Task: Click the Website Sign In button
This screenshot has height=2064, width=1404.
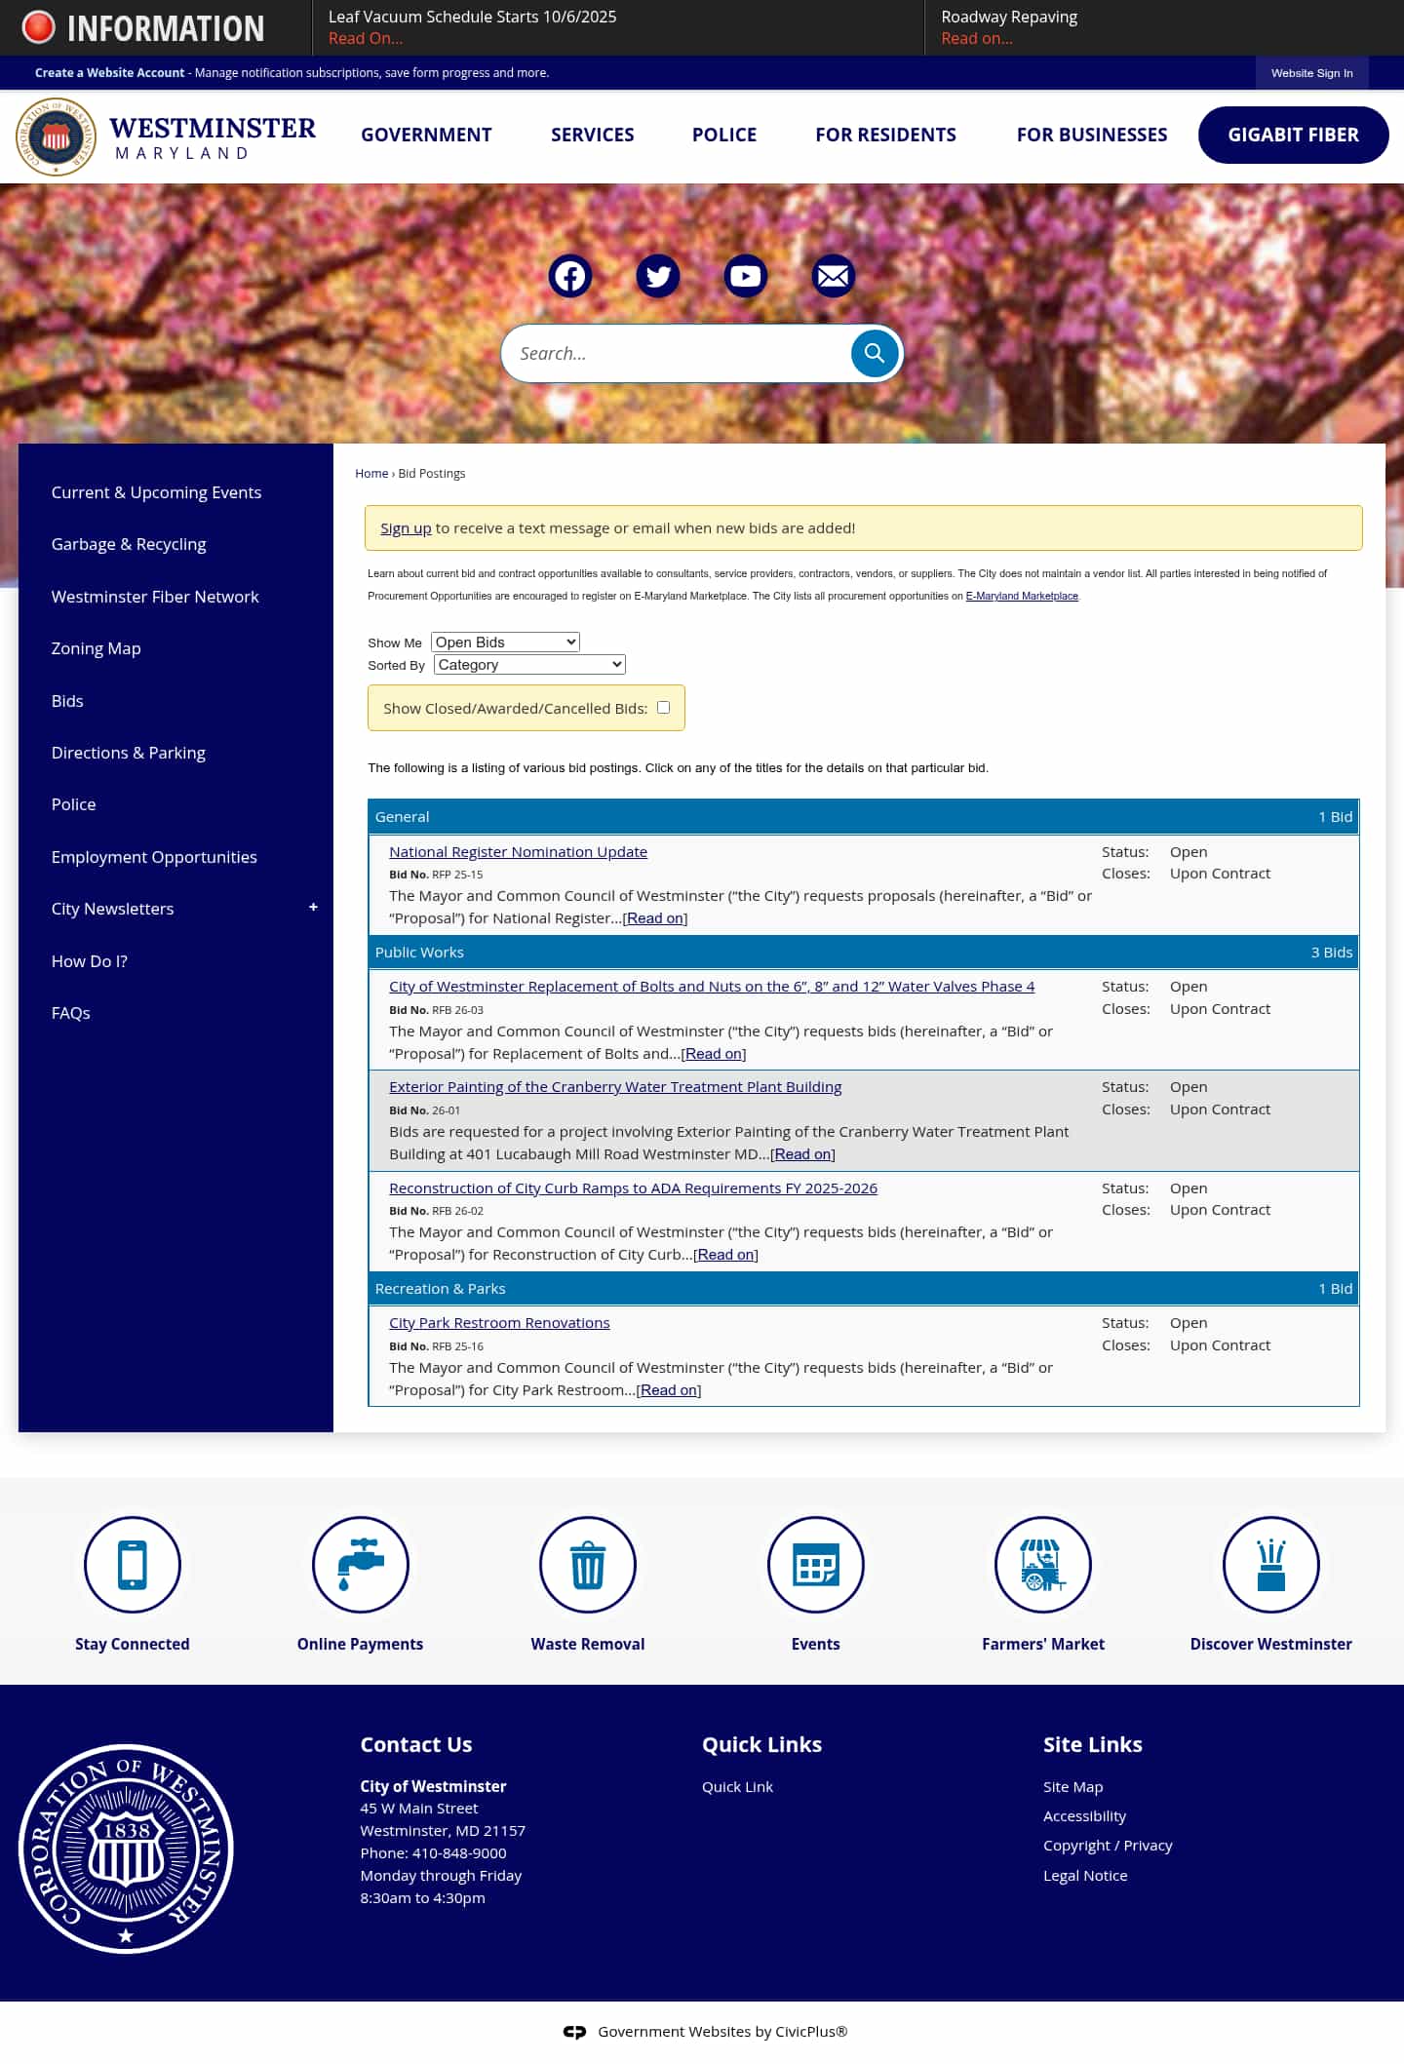Action: (x=1311, y=73)
